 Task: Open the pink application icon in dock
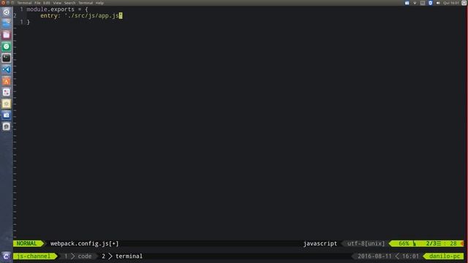click(7, 35)
